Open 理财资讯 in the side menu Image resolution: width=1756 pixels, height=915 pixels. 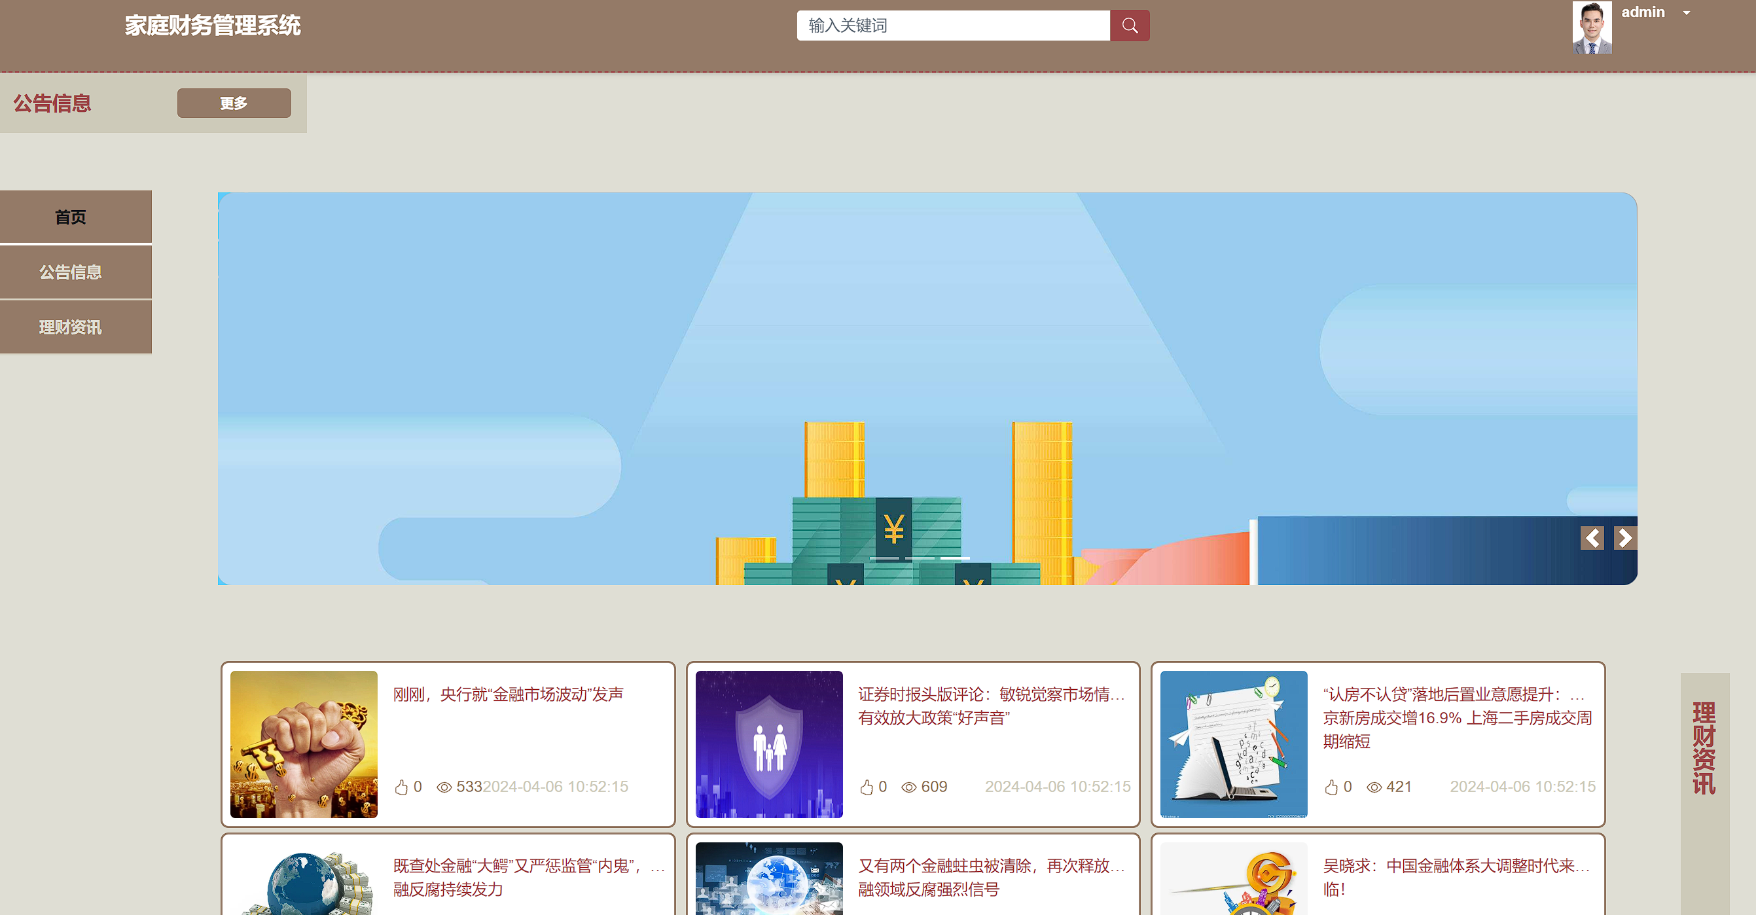71,327
